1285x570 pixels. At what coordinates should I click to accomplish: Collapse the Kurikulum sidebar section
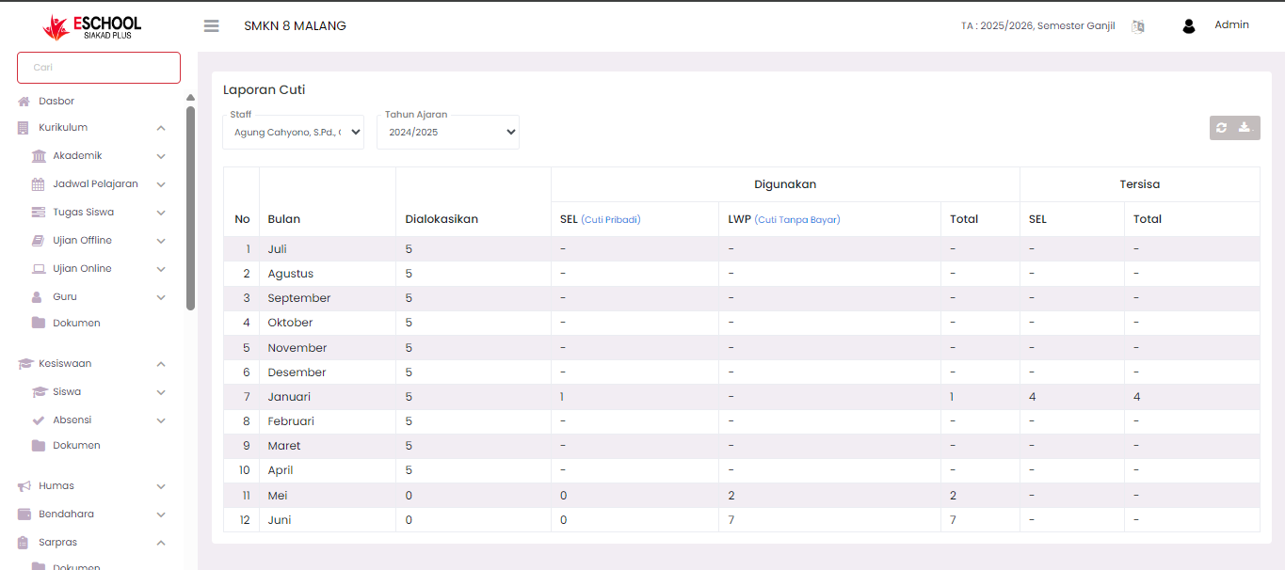pyautogui.click(x=161, y=128)
